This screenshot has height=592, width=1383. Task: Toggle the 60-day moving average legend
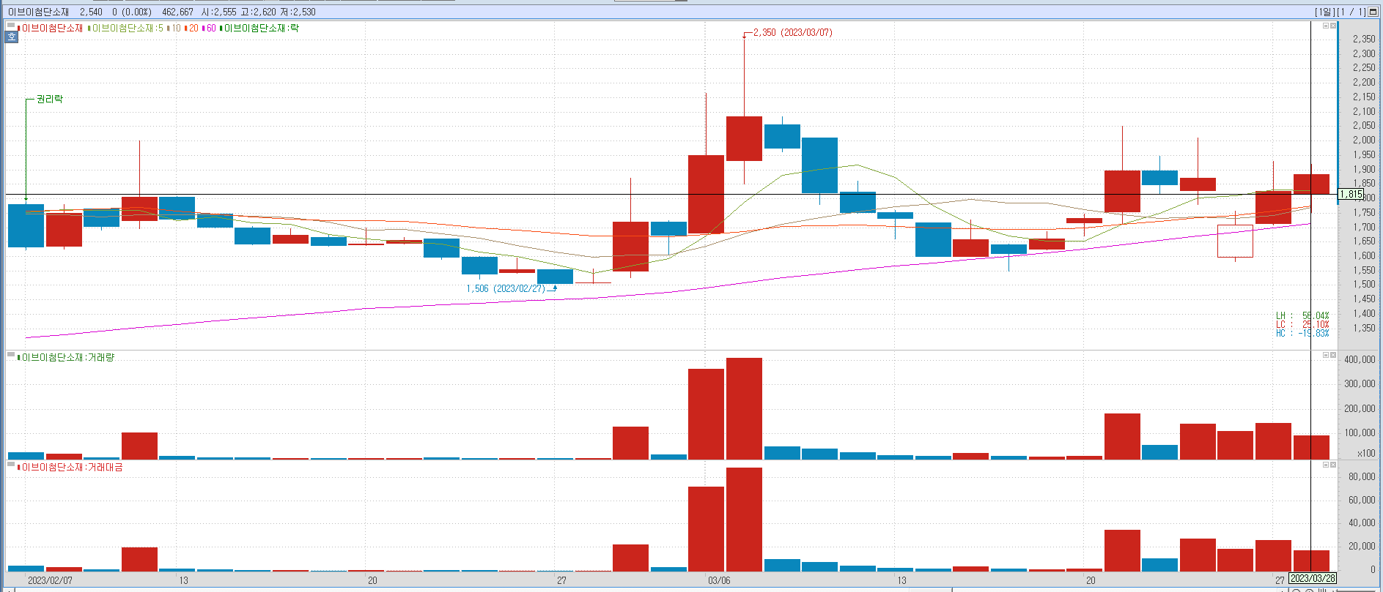point(210,29)
